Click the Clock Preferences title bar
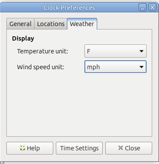The image size is (159, 164). (x=69, y=8)
